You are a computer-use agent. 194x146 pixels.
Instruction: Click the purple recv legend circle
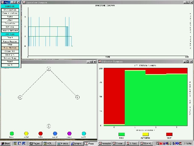pos(70,134)
